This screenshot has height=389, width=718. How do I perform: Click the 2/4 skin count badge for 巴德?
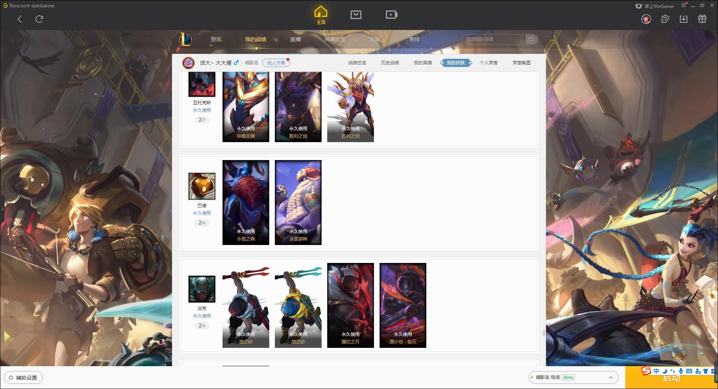[x=202, y=223]
